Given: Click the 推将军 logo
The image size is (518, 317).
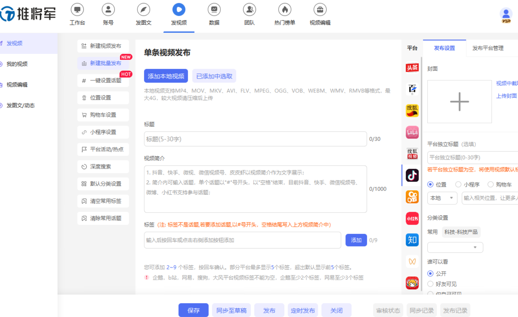Looking at the screenshot, I should (28, 14).
